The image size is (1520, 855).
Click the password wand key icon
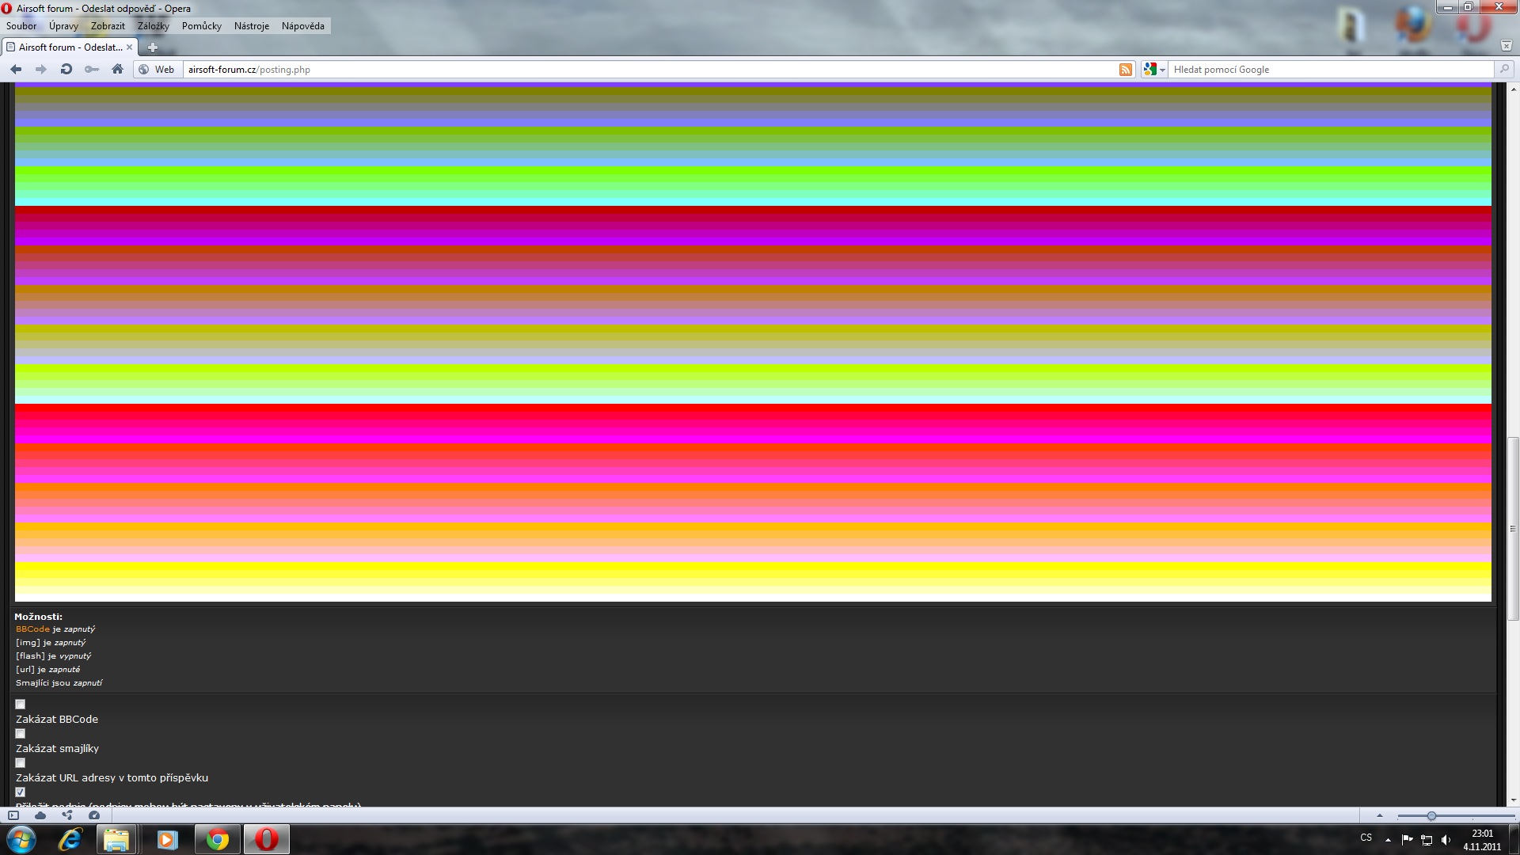click(92, 70)
